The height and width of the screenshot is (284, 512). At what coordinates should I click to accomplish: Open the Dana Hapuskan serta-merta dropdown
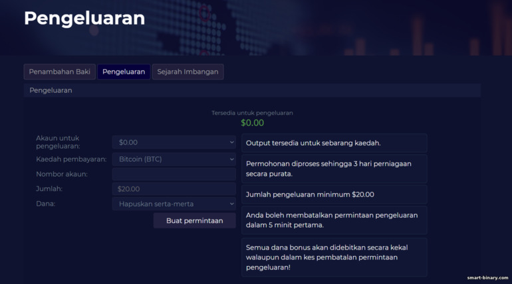click(174, 204)
